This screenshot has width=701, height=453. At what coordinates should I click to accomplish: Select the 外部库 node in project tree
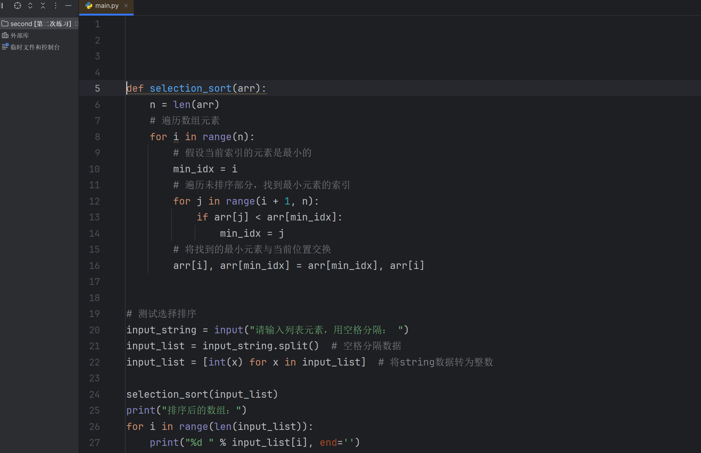(20, 35)
